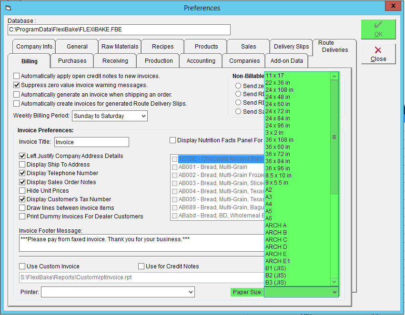Viewport: 405px width, 315px height.
Task: Open the Products tab
Action: 206,47
